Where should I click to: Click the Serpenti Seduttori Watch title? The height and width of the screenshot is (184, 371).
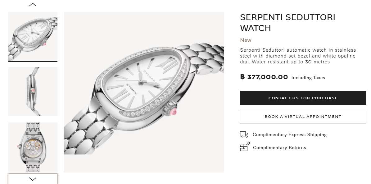287,23
